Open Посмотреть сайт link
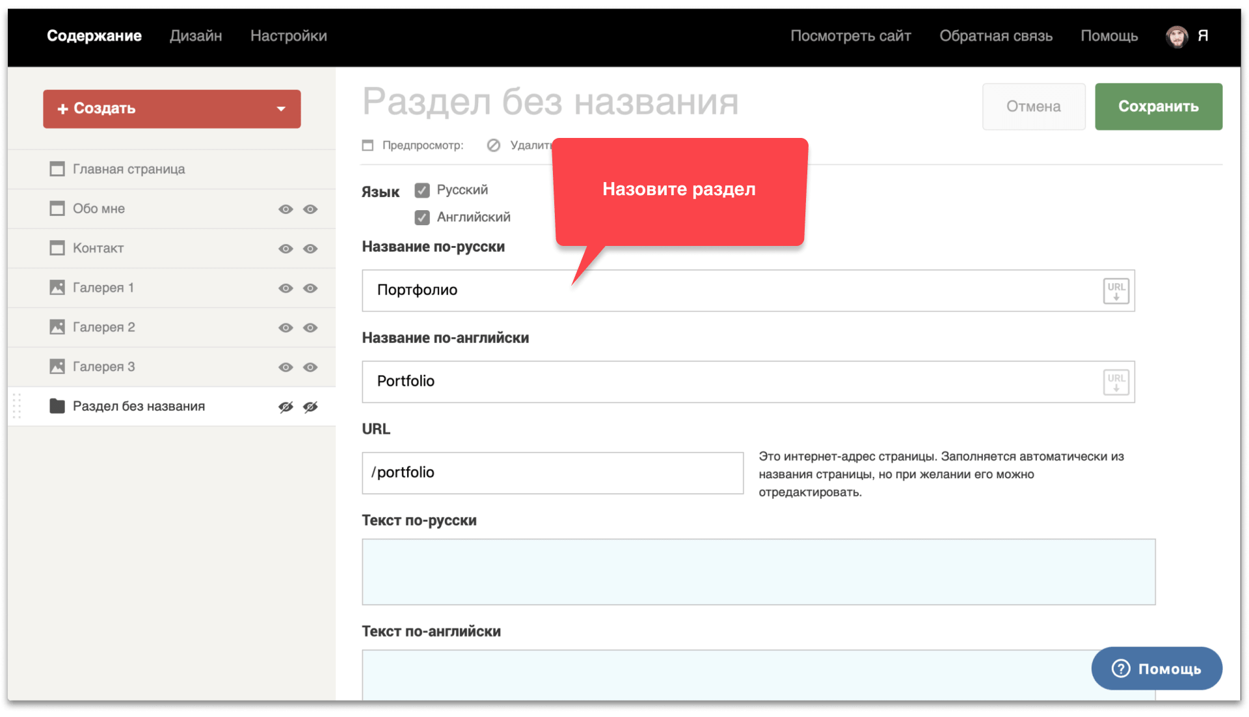Viewport: 1249px width, 717px height. click(x=850, y=36)
